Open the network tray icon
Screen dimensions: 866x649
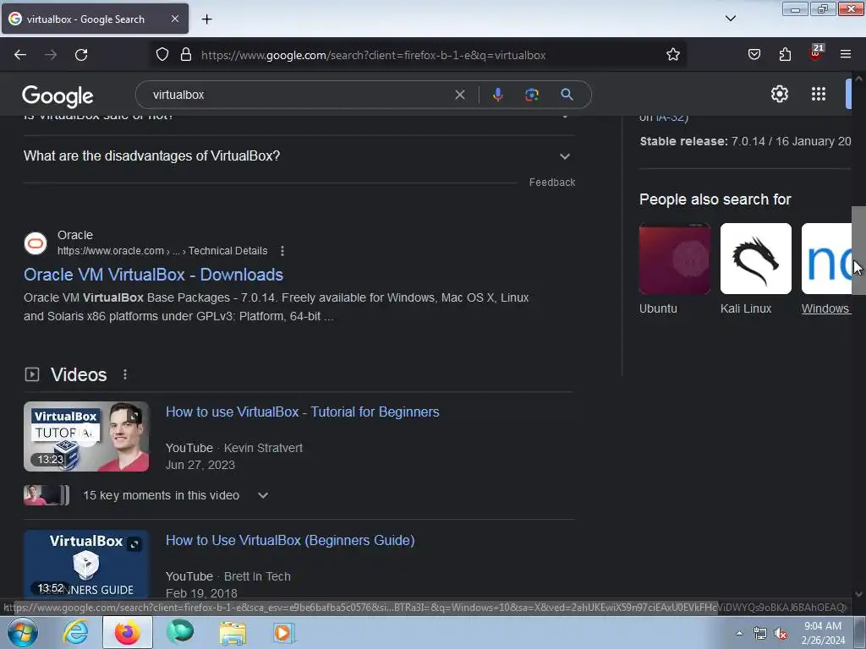(760, 634)
